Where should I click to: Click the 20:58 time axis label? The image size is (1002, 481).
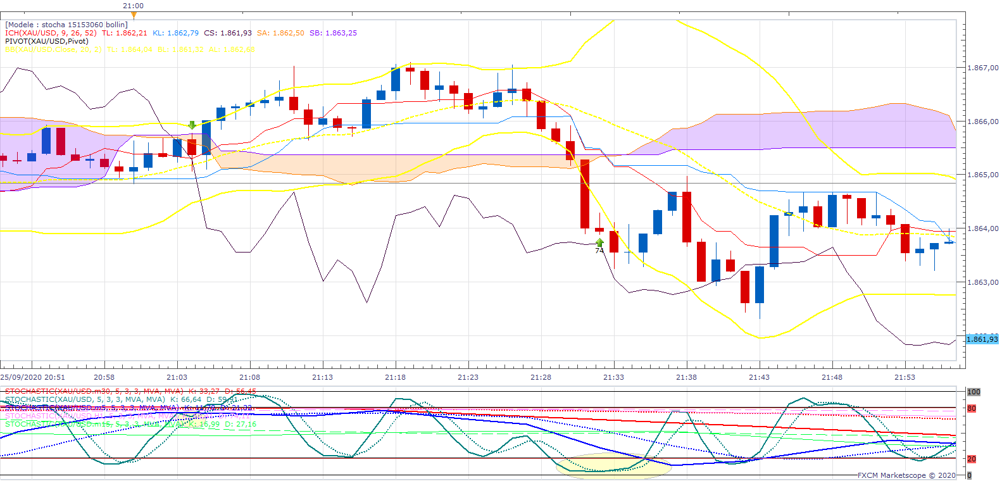click(104, 377)
